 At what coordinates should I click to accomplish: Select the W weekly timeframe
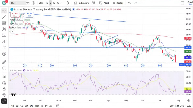[54, 3]
